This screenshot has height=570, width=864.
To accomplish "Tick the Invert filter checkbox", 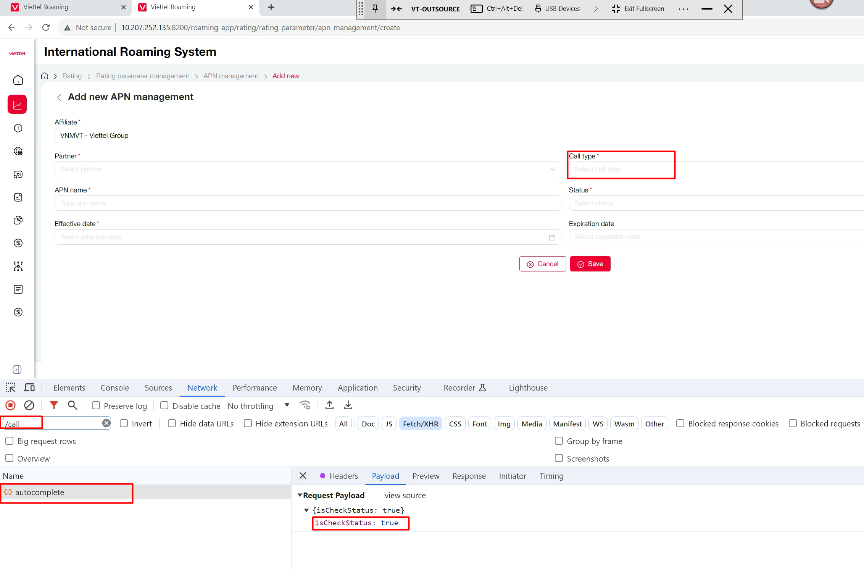I will coord(124,423).
